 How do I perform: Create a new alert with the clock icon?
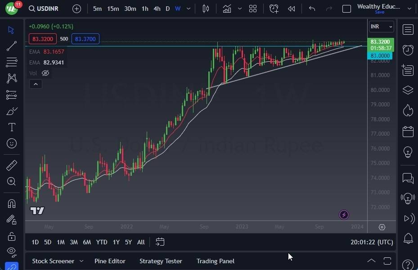click(x=274, y=8)
